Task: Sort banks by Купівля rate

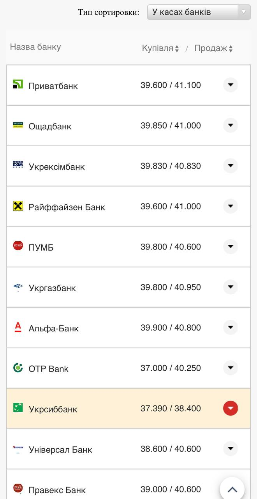Action: tap(160, 48)
